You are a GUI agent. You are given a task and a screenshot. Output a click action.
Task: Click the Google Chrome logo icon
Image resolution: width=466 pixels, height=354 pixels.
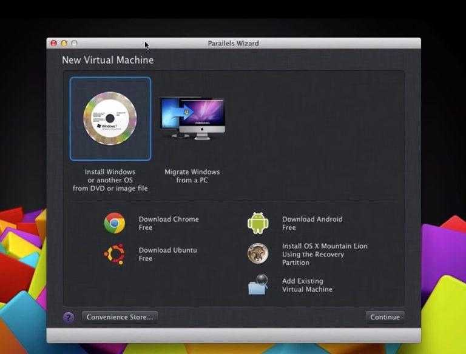(114, 223)
